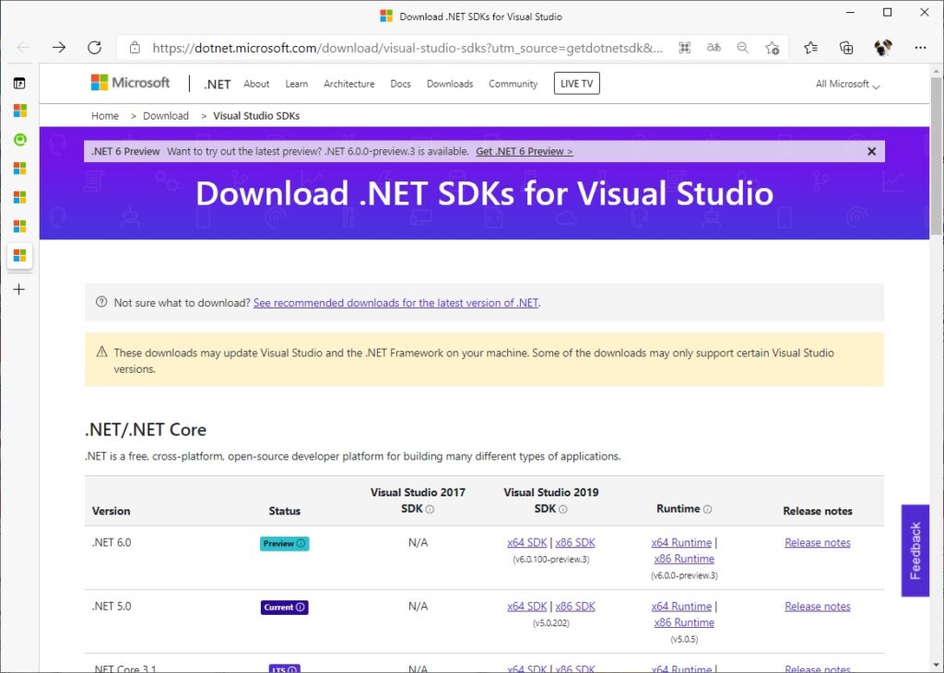This screenshot has width=944, height=673.
Task: Download x86 SDK for .NET 5.0
Action: click(x=575, y=606)
